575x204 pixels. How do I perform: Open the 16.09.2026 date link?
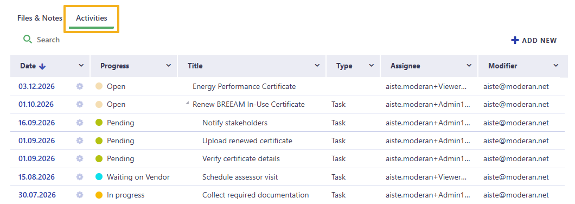tap(36, 123)
